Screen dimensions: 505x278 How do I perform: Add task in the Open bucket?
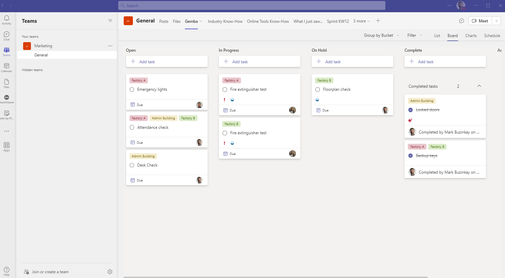pyautogui.click(x=167, y=62)
